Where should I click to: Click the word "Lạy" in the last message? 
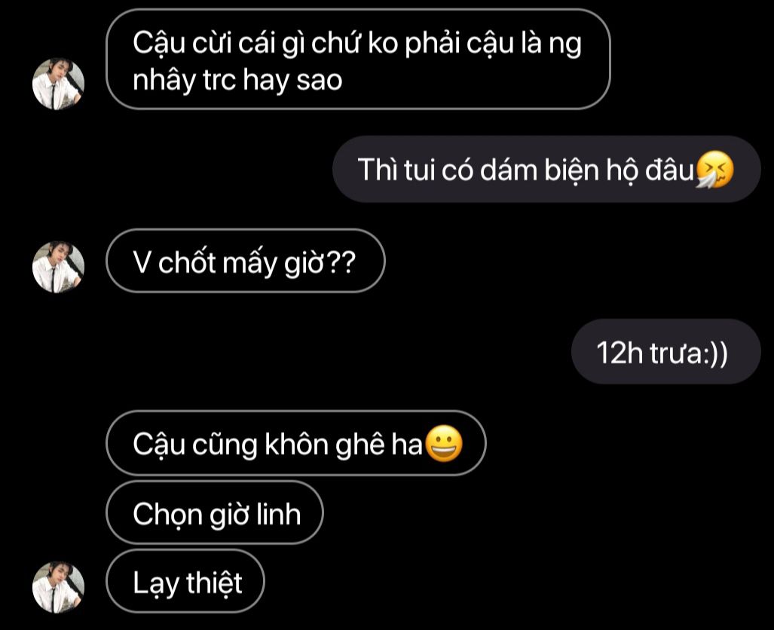tap(156, 583)
